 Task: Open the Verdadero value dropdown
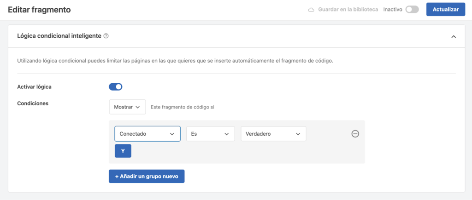pos(273,134)
